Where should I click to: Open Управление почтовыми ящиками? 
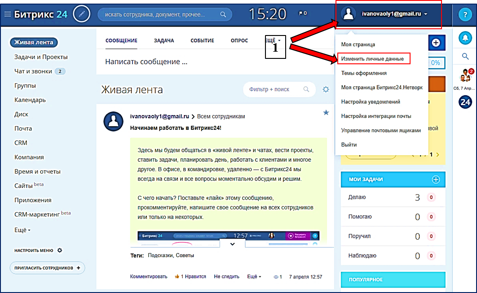(x=381, y=130)
